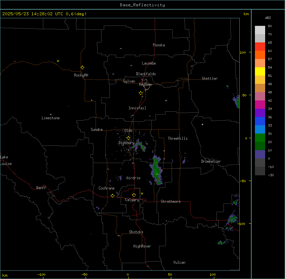Click the Olds town label
Screen dimensions: 285x279
tap(128, 131)
